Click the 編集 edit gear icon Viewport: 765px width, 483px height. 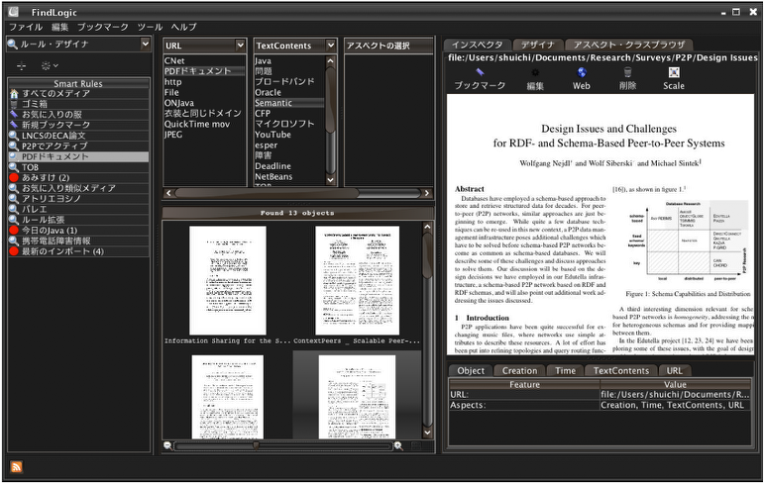pos(535,72)
